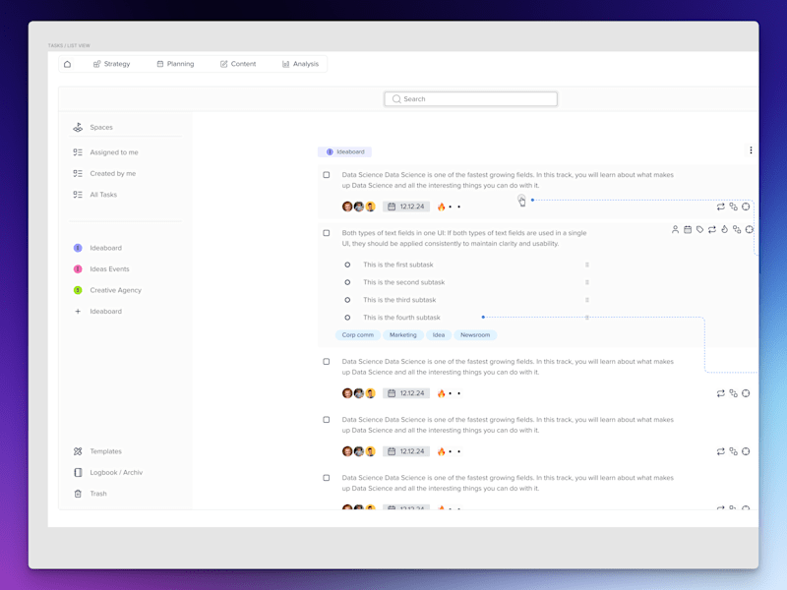The height and width of the screenshot is (590, 787).
Task: Click the assignee person icon on text fields task
Action: pos(675,230)
